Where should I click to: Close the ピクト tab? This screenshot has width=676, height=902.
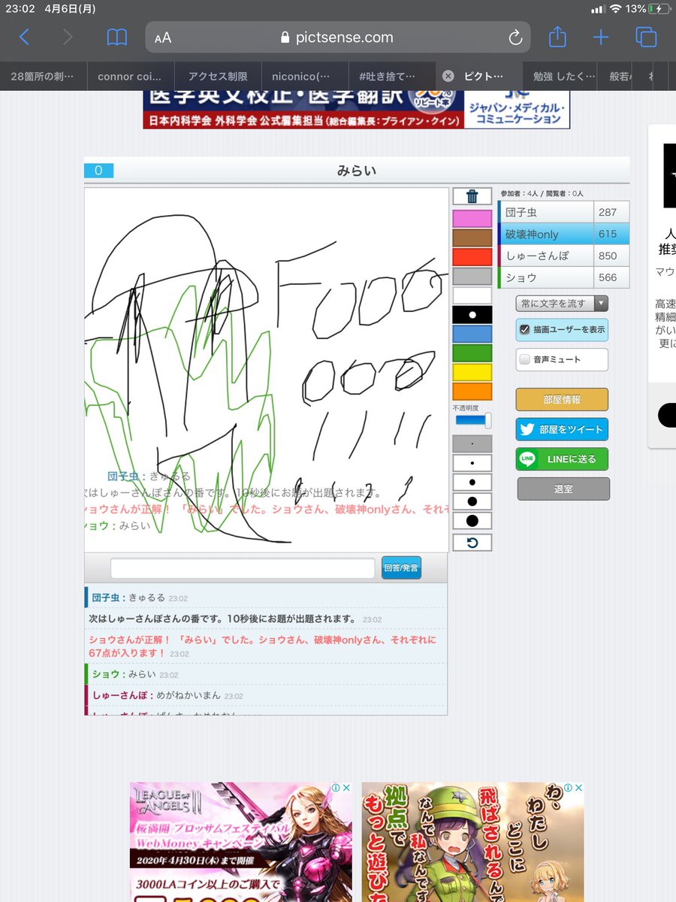click(448, 76)
